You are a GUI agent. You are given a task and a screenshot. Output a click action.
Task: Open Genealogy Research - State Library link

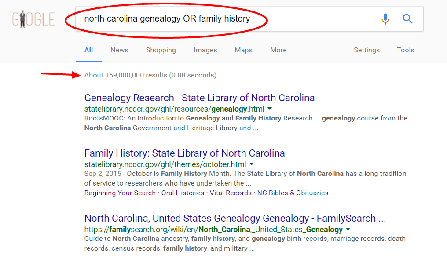200,98
